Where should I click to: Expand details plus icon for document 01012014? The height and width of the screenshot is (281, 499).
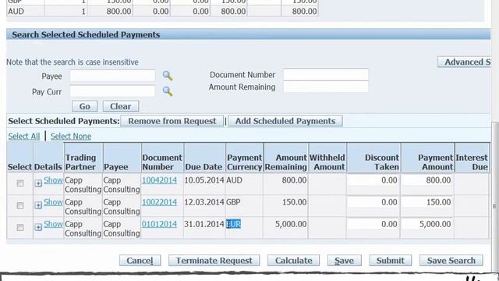coord(38,227)
